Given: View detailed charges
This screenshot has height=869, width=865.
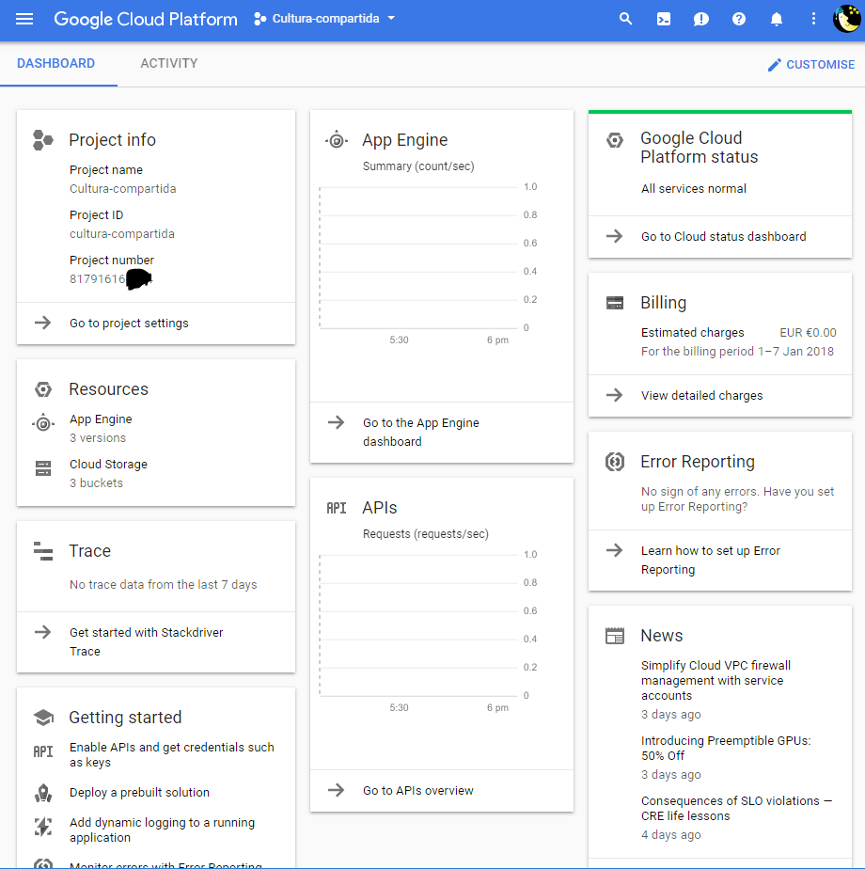Looking at the screenshot, I should tap(702, 396).
